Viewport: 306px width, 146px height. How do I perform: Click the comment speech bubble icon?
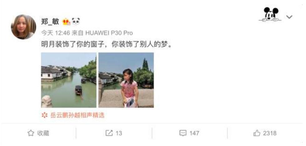[x=183, y=133]
